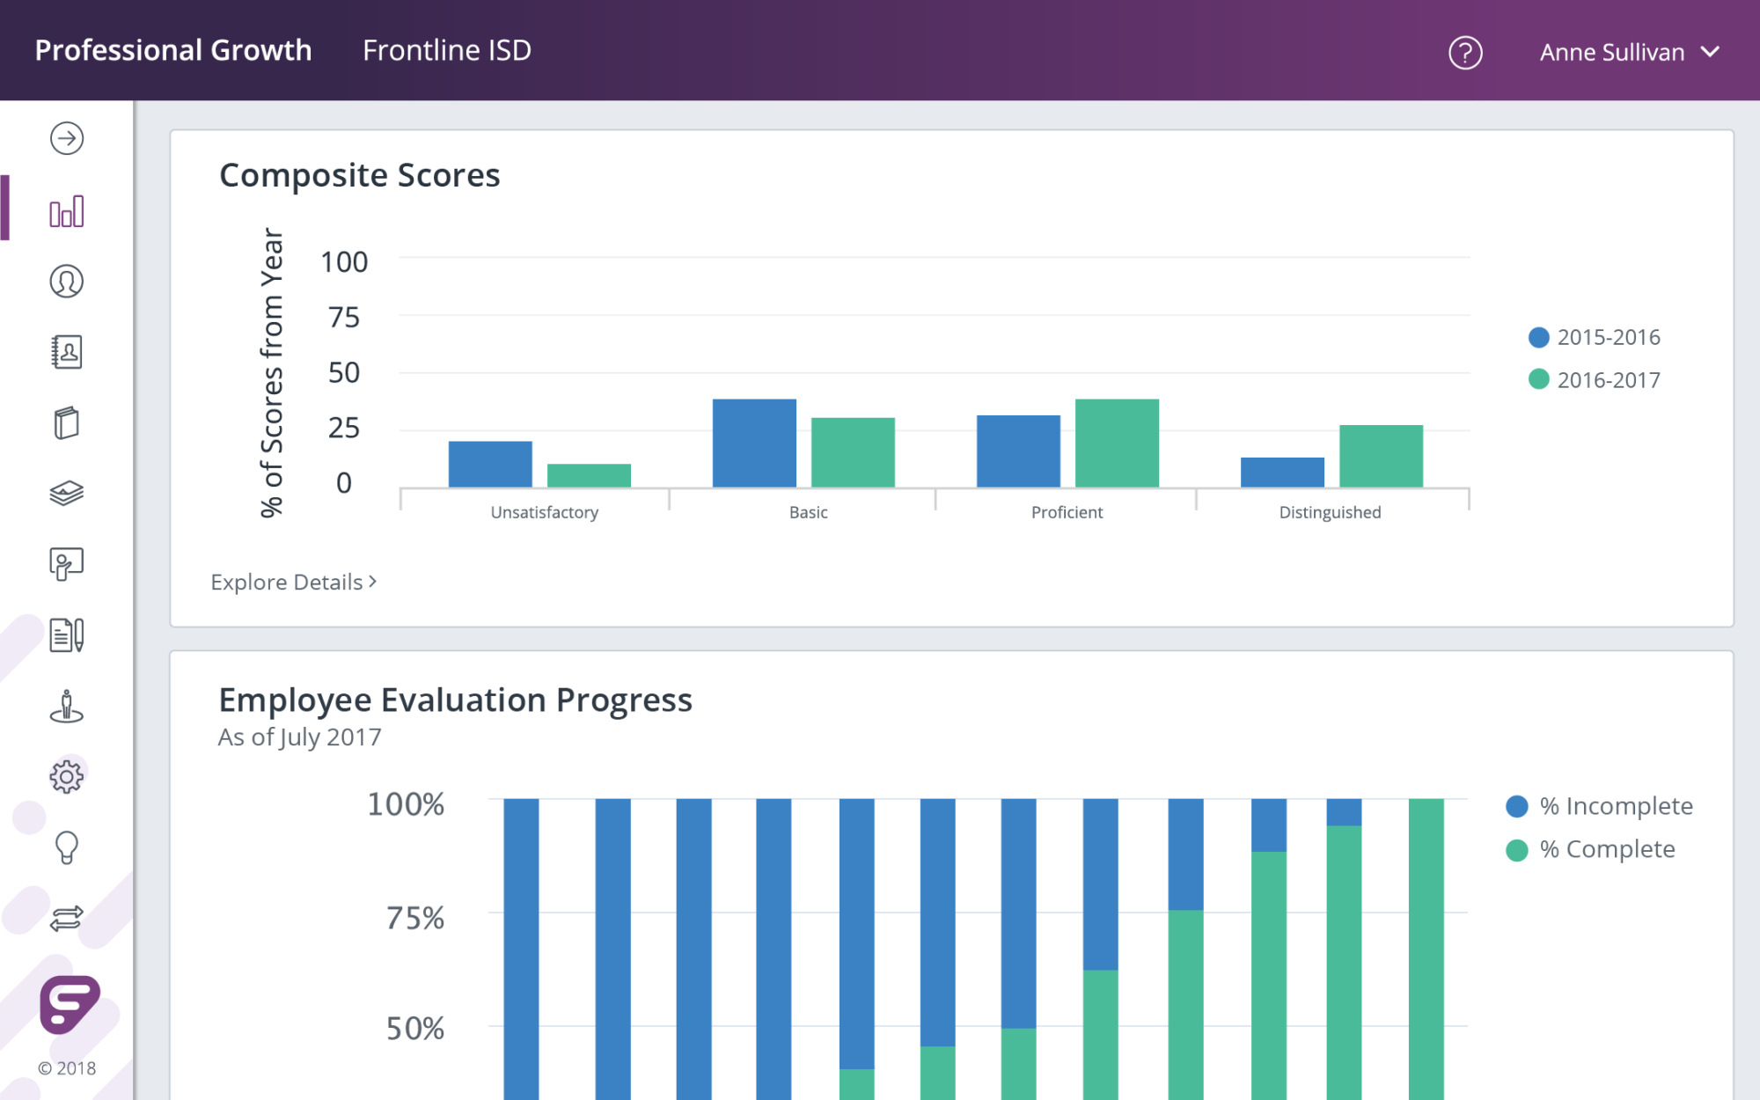Image resolution: width=1760 pixels, height=1100 pixels.
Task: Click the Unsatisfactory axis label
Action: 544,512
